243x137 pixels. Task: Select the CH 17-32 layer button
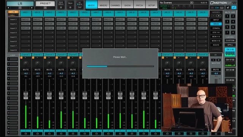(230, 62)
